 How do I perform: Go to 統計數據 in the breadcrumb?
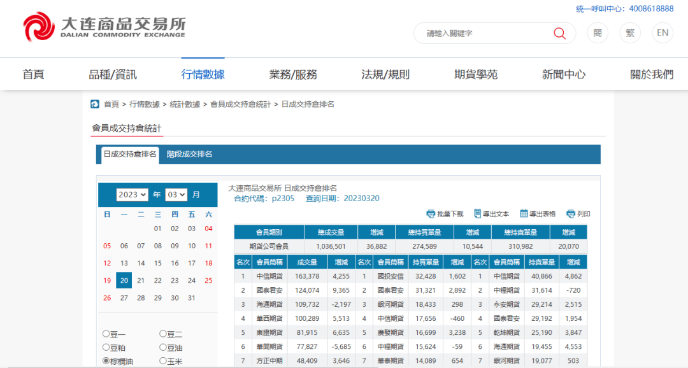tap(185, 104)
